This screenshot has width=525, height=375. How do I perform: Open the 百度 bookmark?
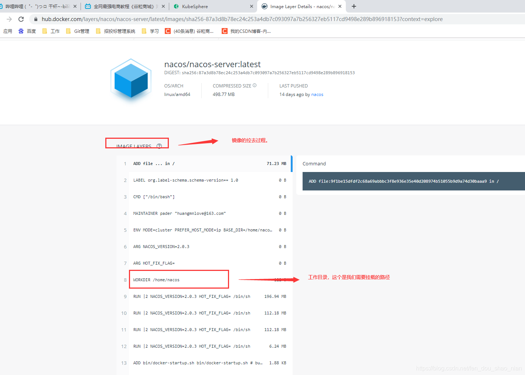pos(27,31)
